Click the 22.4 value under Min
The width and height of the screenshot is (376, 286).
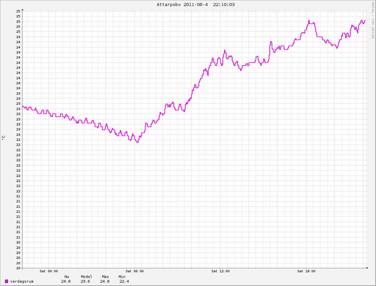(124, 281)
